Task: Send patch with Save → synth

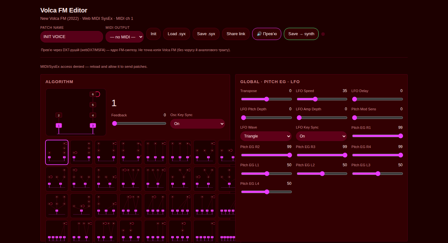Action: (x=301, y=34)
